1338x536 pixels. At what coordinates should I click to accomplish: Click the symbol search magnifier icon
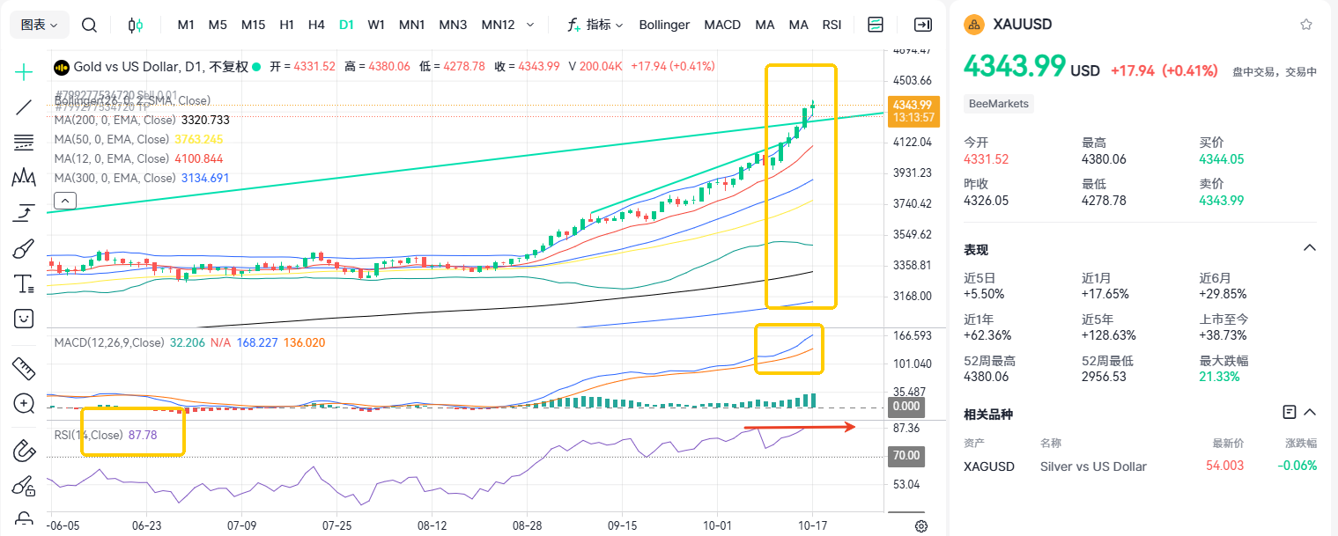click(x=89, y=25)
